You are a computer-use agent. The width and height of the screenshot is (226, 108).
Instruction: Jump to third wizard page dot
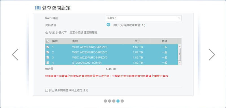(x=114, y=101)
